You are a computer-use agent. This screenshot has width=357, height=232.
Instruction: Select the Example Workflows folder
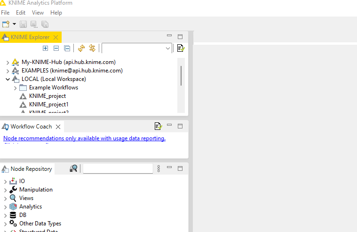pyautogui.click(x=54, y=88)
